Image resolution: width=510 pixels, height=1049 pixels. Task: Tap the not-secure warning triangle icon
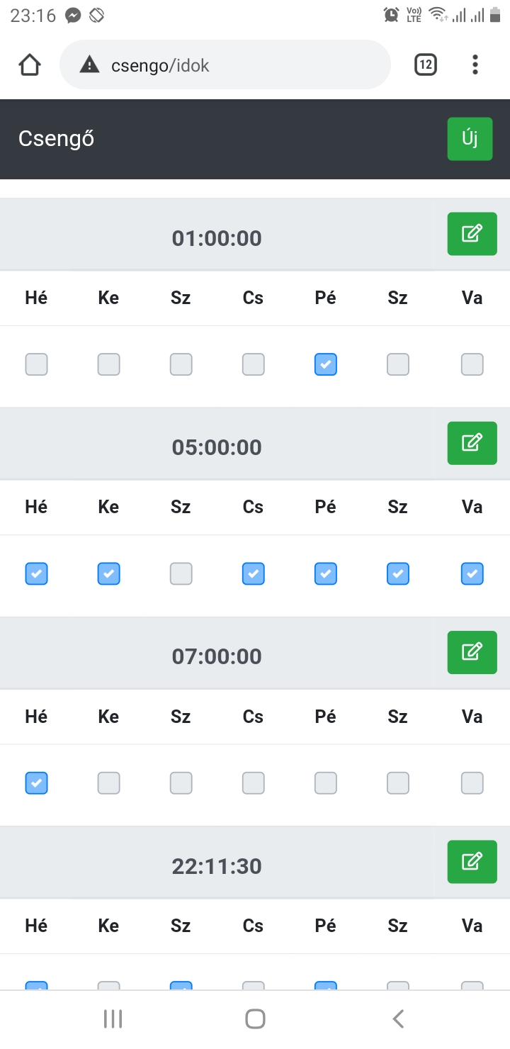[x=89, y=65]
